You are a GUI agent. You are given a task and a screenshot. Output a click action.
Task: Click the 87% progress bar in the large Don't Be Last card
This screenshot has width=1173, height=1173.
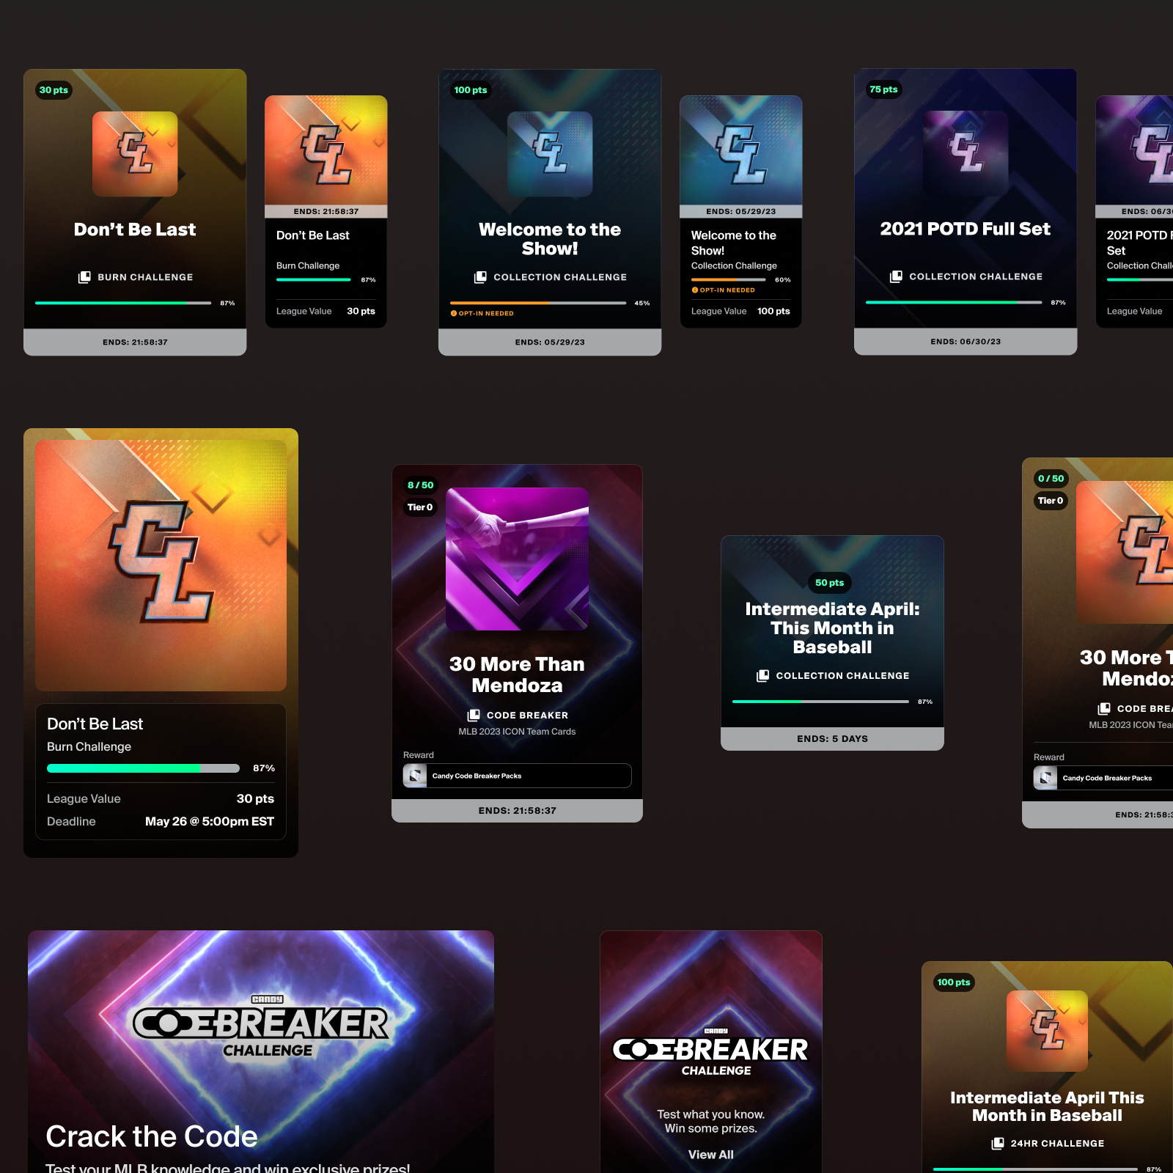pos(143,768)
